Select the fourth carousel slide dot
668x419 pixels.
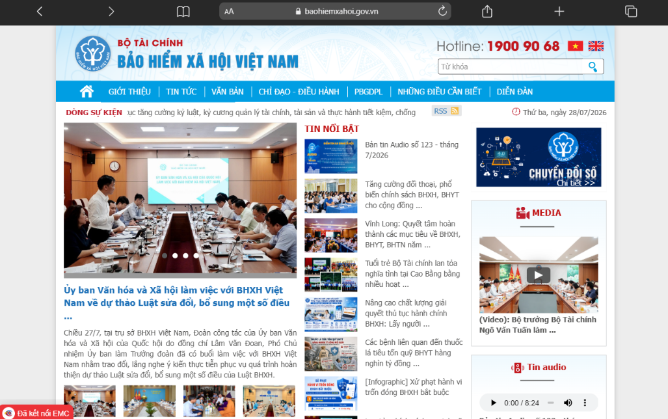coord(196,256)
